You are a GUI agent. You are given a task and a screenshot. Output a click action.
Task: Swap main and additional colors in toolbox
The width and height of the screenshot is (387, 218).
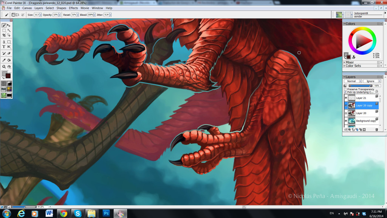tap(3, 78)
